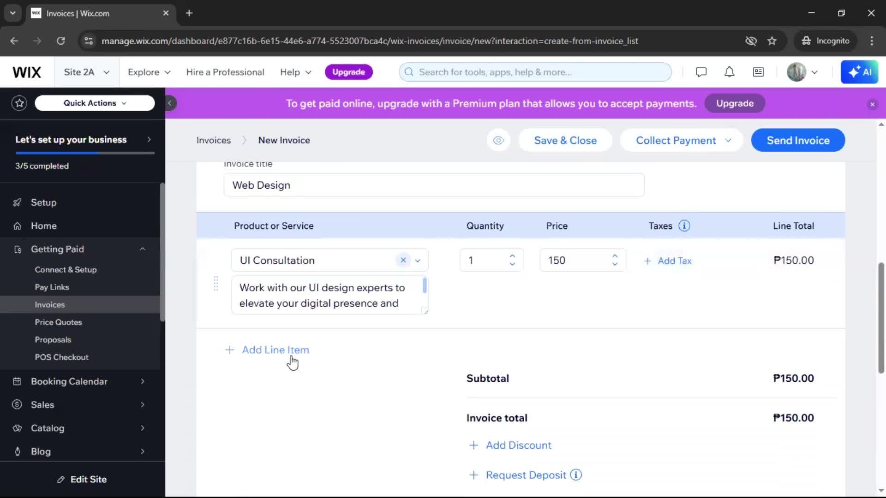886x498 pixels.
Task: Open the product or service dropdown arrow
Action: click(418, 261)
